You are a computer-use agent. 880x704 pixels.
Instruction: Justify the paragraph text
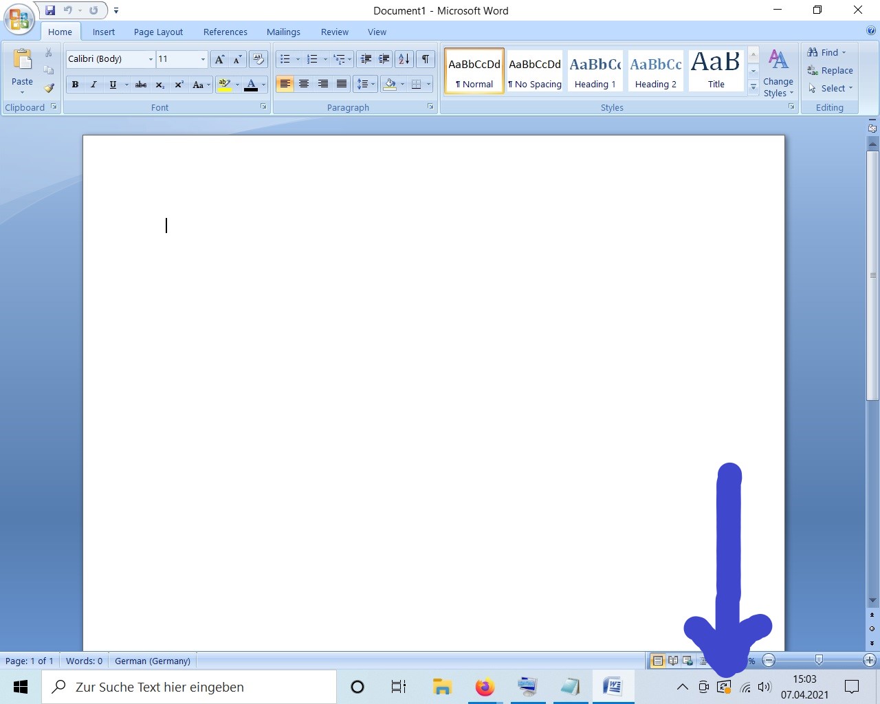tap(342, 85)
